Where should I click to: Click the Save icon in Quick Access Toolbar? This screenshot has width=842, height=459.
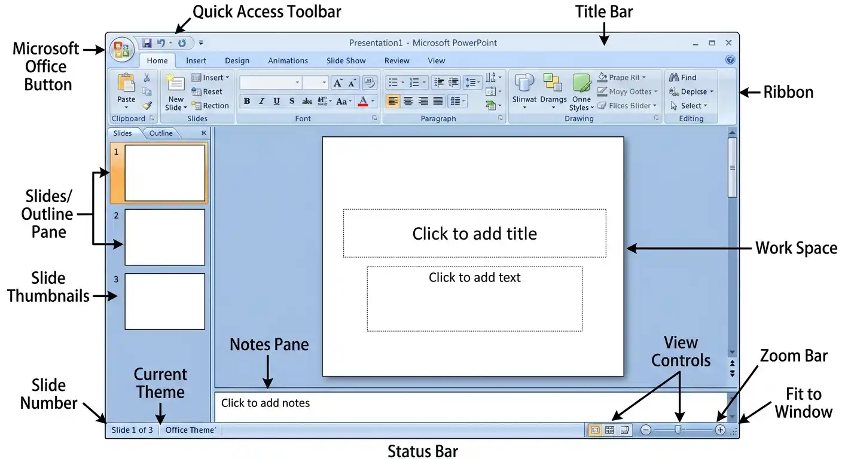coord(147,43)
